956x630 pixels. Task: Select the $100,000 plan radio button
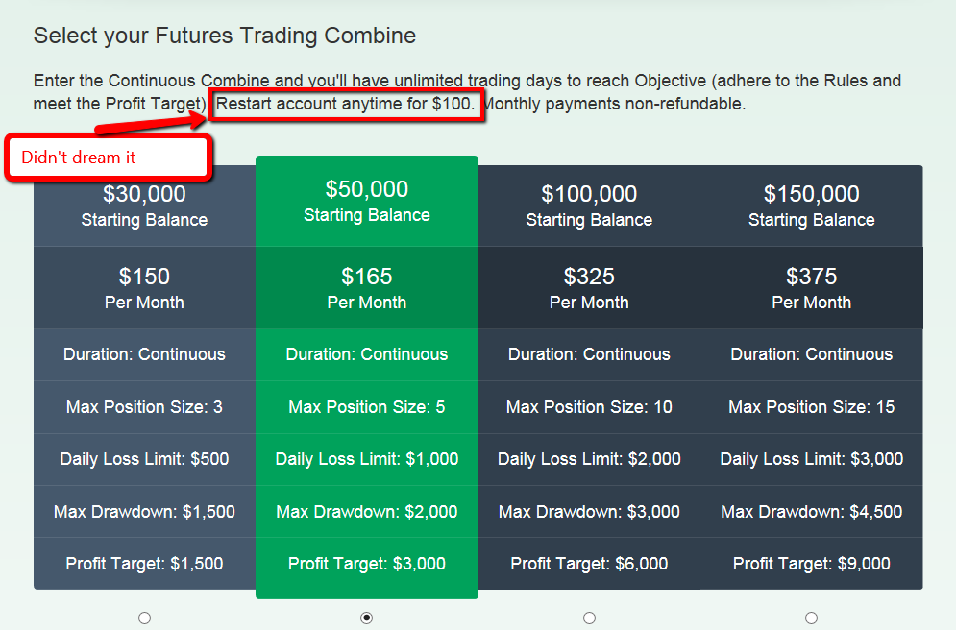pos(589,618)
